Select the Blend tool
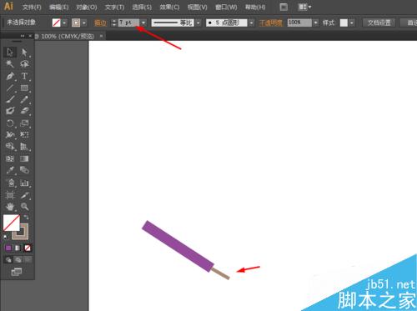The width and height of the screenshot is (417, 311). click(24, 170)
